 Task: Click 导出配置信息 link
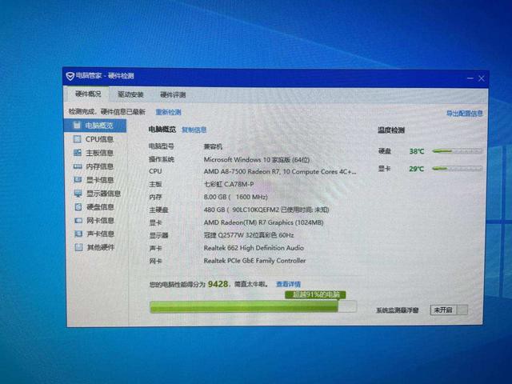464,114
